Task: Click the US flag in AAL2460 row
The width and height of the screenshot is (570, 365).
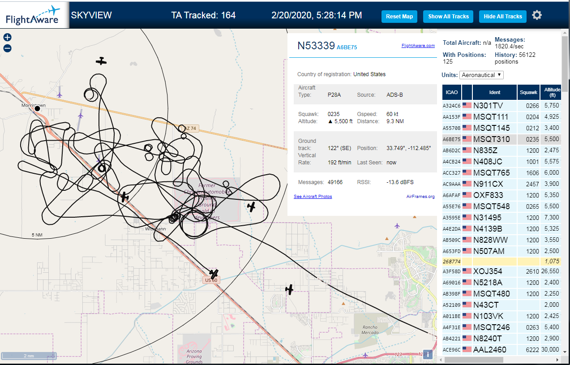Action: click(x=467, y=349)
